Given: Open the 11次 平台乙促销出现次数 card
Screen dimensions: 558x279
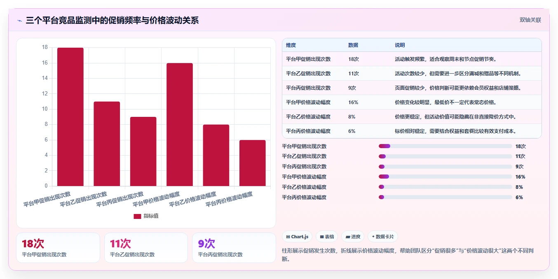Looking at the screenshot, I should (x=146, y=248).
